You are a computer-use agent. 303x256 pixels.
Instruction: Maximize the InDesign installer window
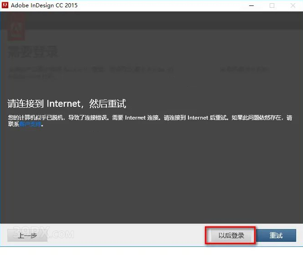(x=272, y=5)
